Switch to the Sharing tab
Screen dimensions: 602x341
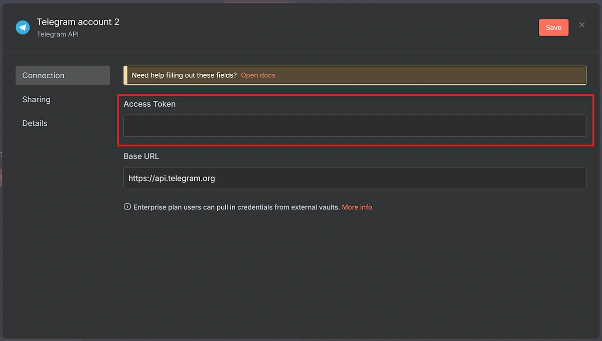tap(37, 99)
